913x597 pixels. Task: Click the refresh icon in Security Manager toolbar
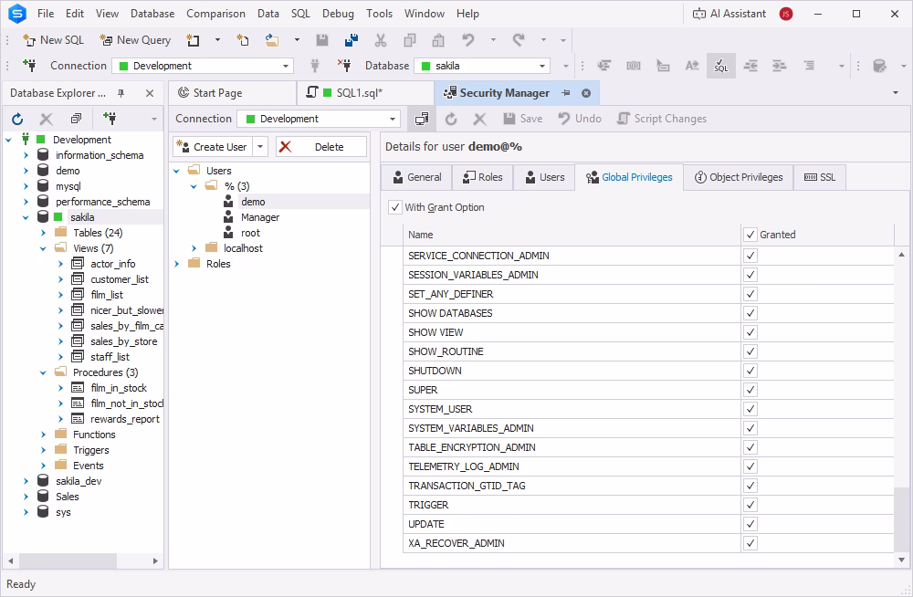coord(451,119)
